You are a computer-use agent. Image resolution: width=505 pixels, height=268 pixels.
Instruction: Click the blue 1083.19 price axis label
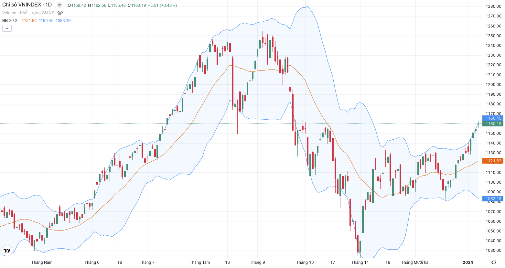click(493, 199)
